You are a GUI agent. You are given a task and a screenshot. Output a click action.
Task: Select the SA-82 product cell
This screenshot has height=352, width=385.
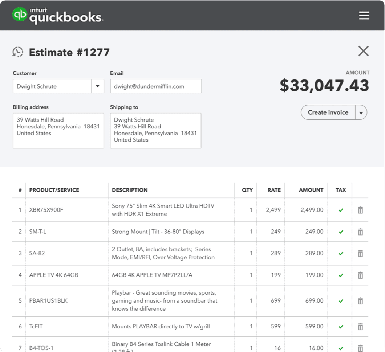pos(67,253)
